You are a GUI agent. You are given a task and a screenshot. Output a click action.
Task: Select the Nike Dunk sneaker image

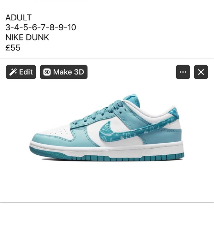tap(107, 127)
